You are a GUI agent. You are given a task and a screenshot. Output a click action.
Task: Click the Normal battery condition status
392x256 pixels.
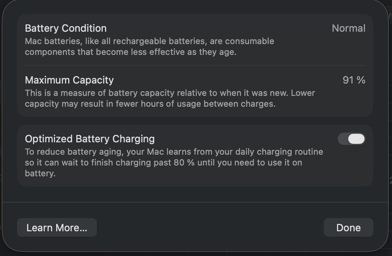348,28
